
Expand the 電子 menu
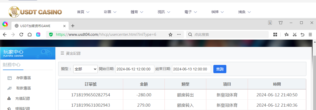click(x=191, y=12)
